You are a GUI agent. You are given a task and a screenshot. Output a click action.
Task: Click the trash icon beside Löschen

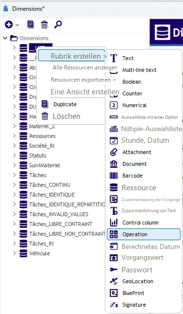pos(45,116)
